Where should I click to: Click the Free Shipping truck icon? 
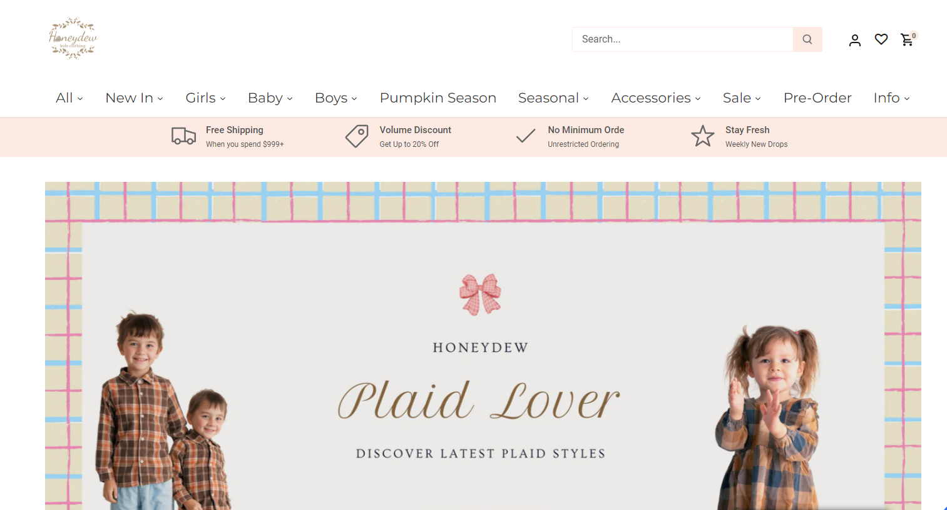[x=183, y=136]
